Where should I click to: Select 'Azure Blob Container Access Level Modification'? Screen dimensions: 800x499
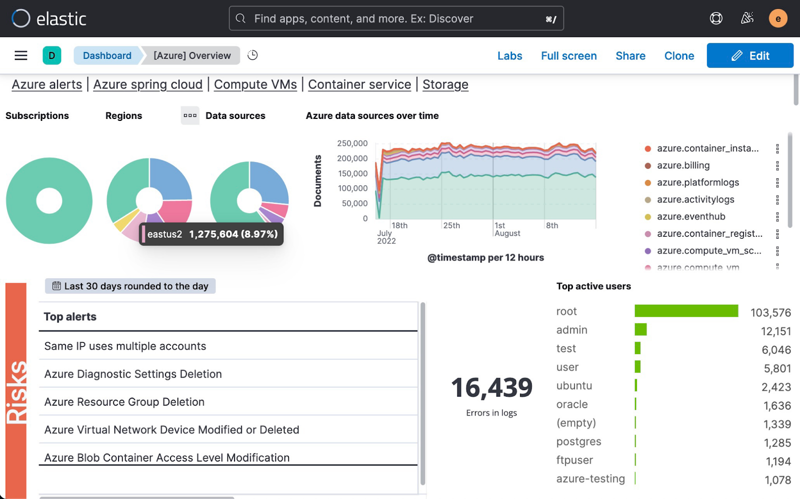pos(166,458)
